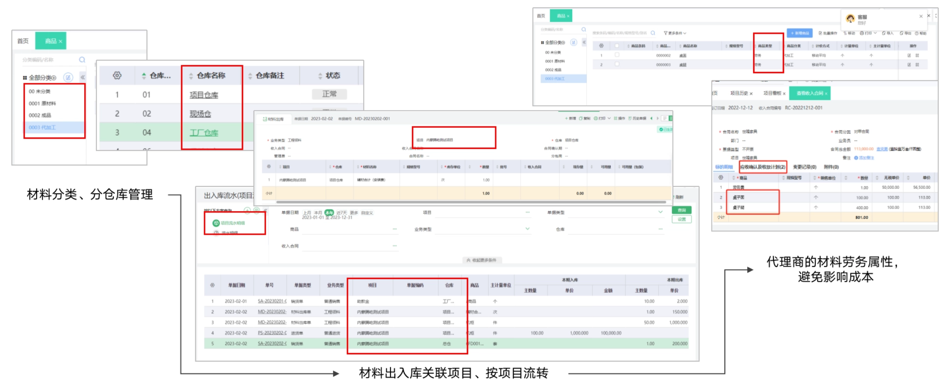Click the edit icon beside 全部分类
Image resolution: width=944 pixels, height=381 pixels.
click(68, 77)
